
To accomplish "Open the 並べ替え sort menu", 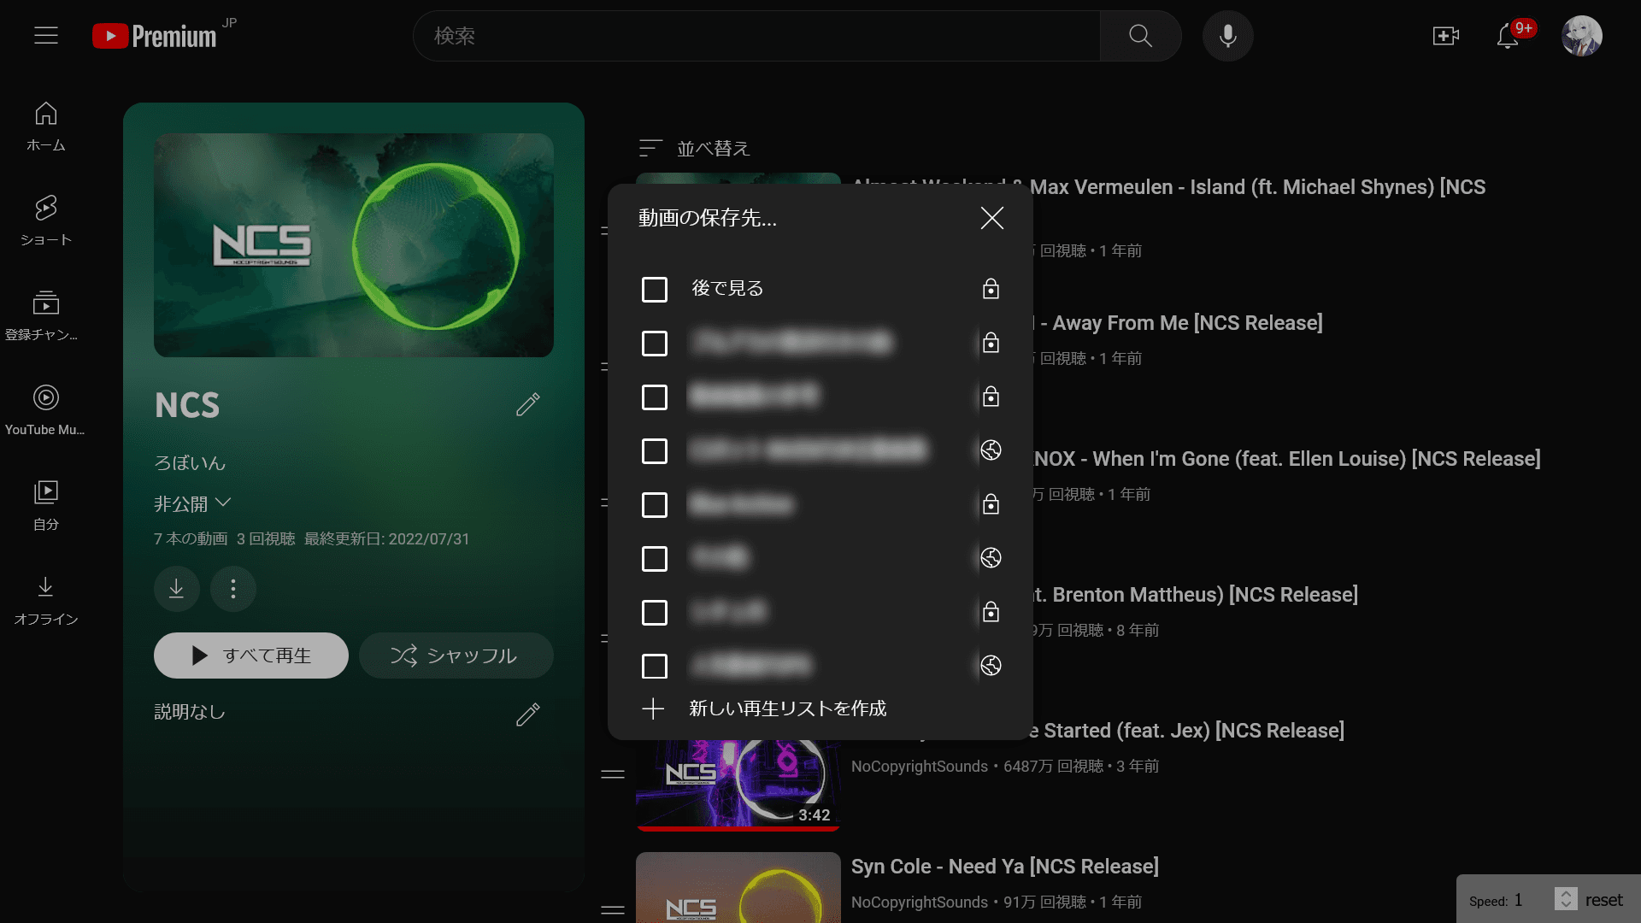I will pyautogui.click(x=694, y=149).
